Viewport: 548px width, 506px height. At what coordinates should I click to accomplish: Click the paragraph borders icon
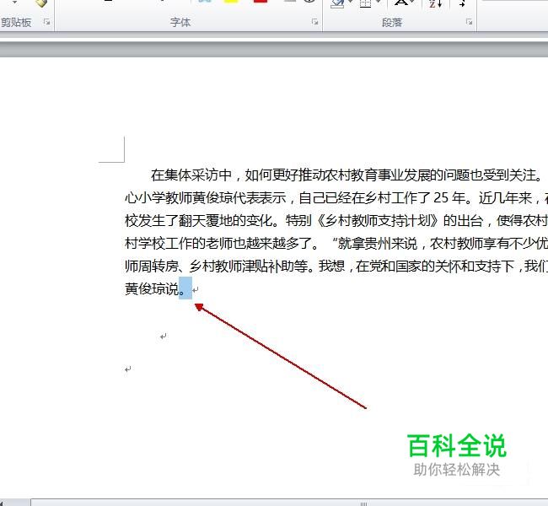366,3
